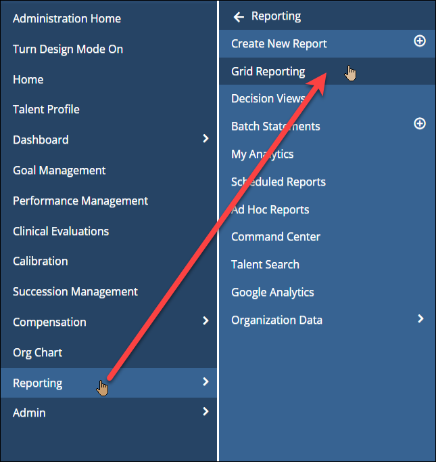Expand the Organization Data chevron
The width and height of the screenshot is (436, 462).
click(x=420, y=318)
